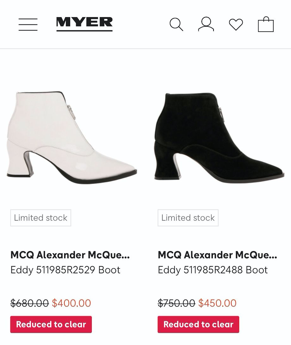Open MCQ Alexander McQueen brand for black boot
Viewport: 291px width, 345px height.
pyautogui.click(x=217, y=255)
